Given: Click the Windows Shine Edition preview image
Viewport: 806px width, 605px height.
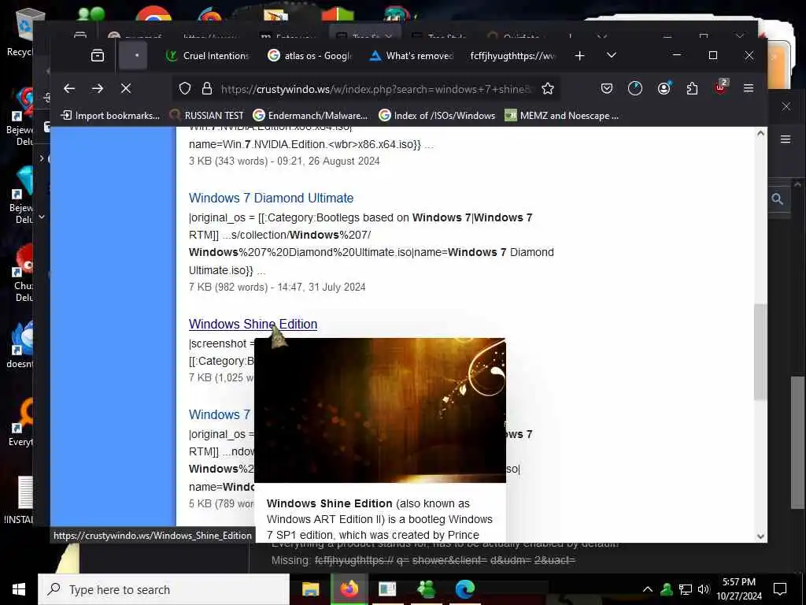Looking at the screenshot, I should (x=380, y=410).
